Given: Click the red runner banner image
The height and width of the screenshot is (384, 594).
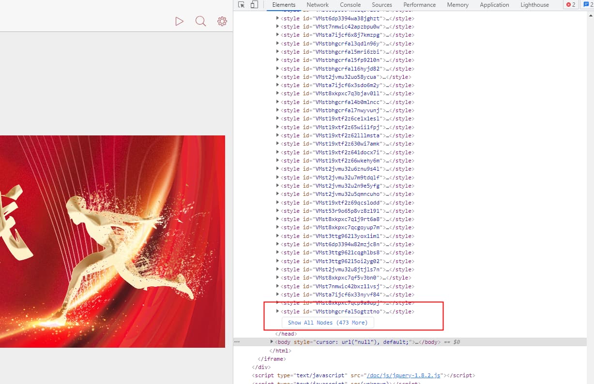Looking at the screenshot, I should coord(112,241).
